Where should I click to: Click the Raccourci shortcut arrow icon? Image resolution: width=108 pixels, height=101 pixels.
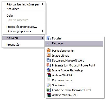(x=47, y=44)
